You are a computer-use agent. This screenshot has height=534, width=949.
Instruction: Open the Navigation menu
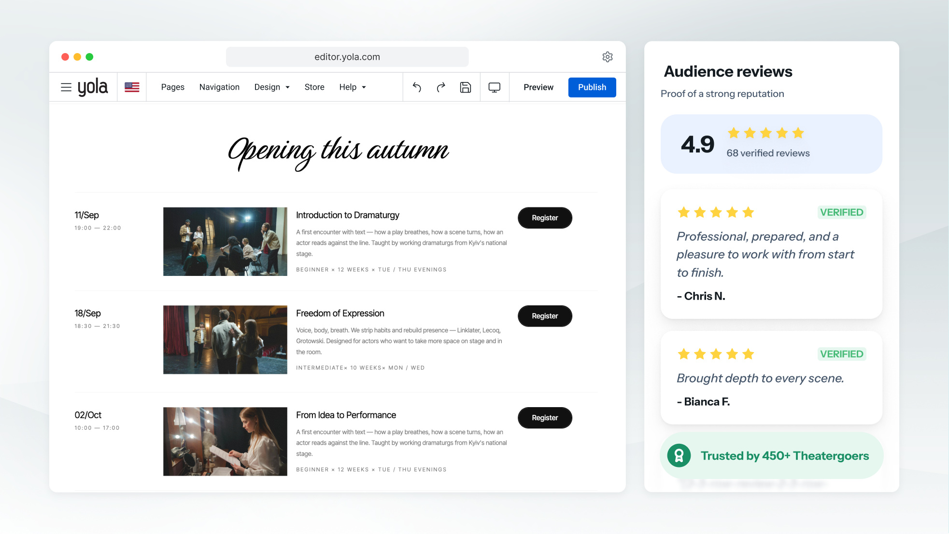click(219, 87)
